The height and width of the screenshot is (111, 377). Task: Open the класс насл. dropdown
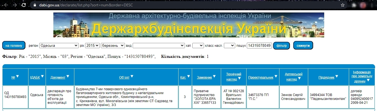pos(229,45)
